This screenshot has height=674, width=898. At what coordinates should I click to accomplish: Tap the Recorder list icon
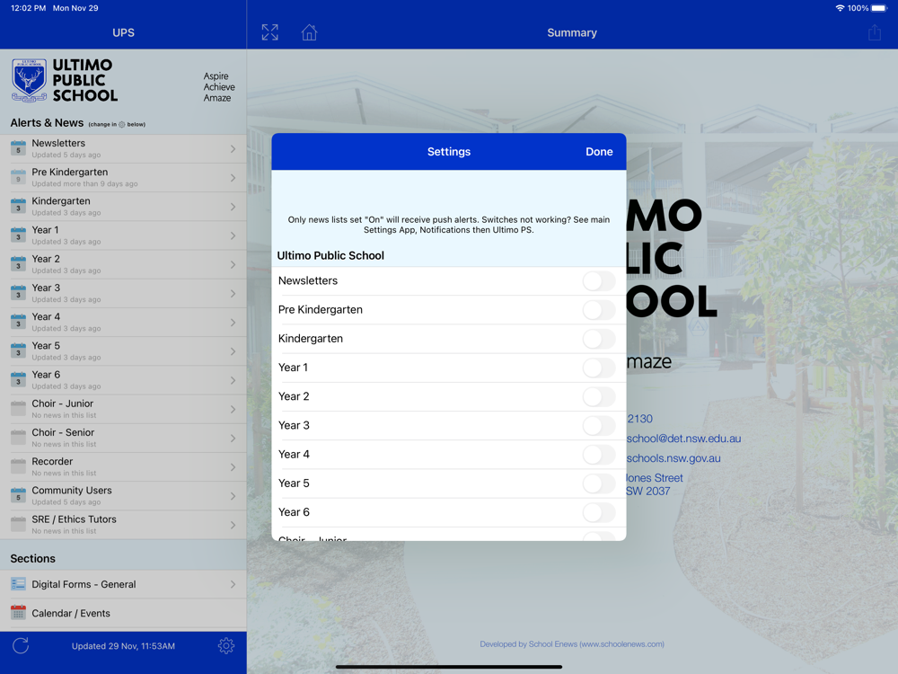(18, 466)
